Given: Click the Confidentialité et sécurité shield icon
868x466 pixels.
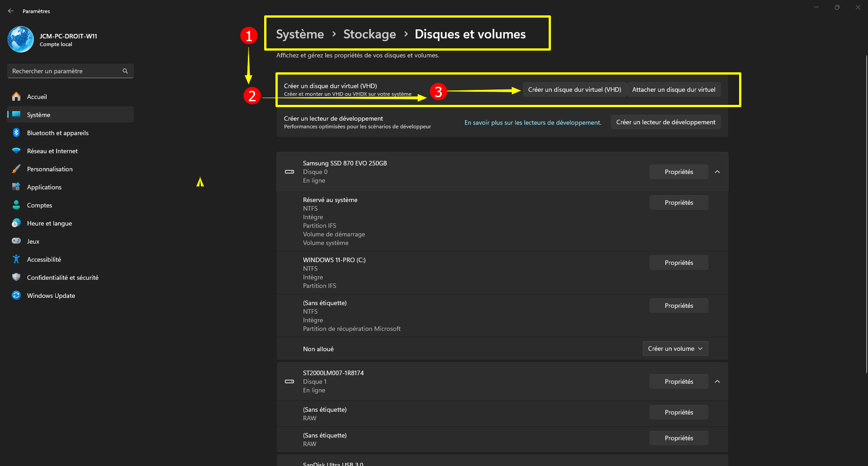Looking at the screenshot, I should pyautogui.click(x=16, y=278).
